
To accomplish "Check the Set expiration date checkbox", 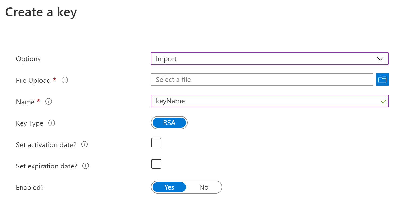I will (156, 164).
